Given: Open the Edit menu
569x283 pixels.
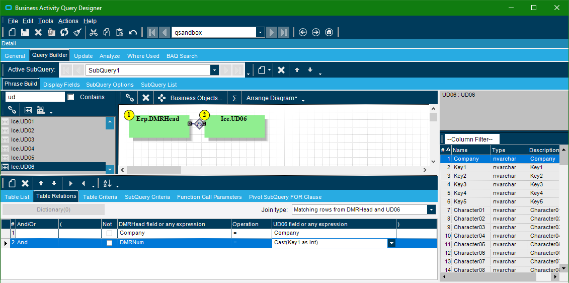Looking at the screenshot, I should (x=28, y=21).
